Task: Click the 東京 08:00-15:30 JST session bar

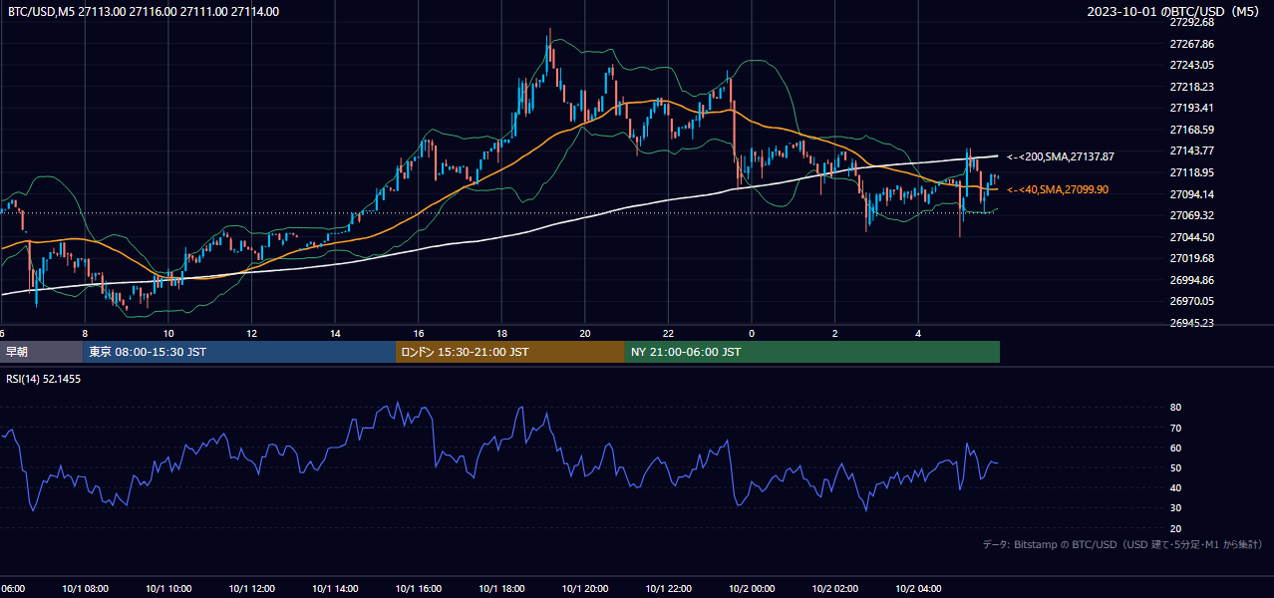Action: pyautogui.click(x=239, y=352)
